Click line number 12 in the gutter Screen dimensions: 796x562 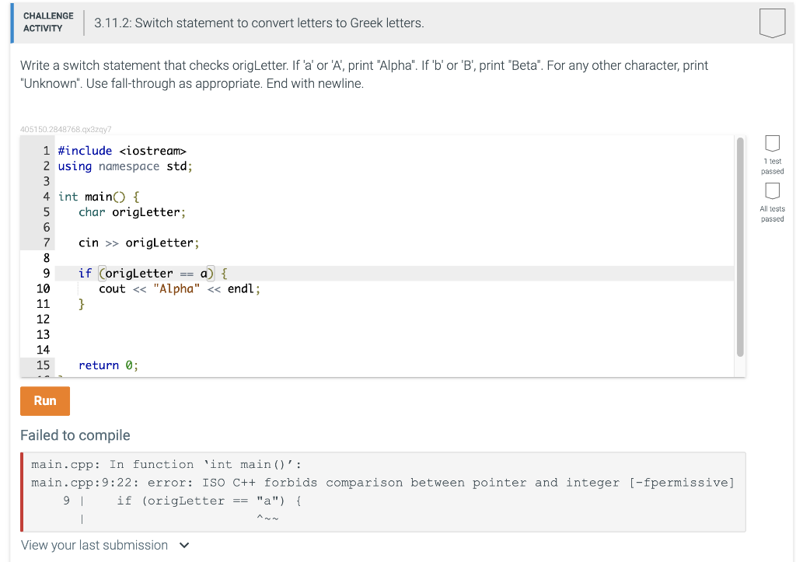pyautogui.click(x=44, y=319)
